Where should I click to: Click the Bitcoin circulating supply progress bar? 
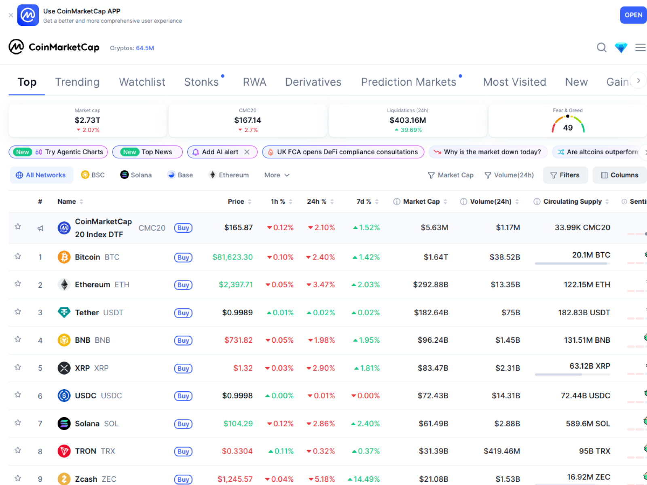coord(572,264)
